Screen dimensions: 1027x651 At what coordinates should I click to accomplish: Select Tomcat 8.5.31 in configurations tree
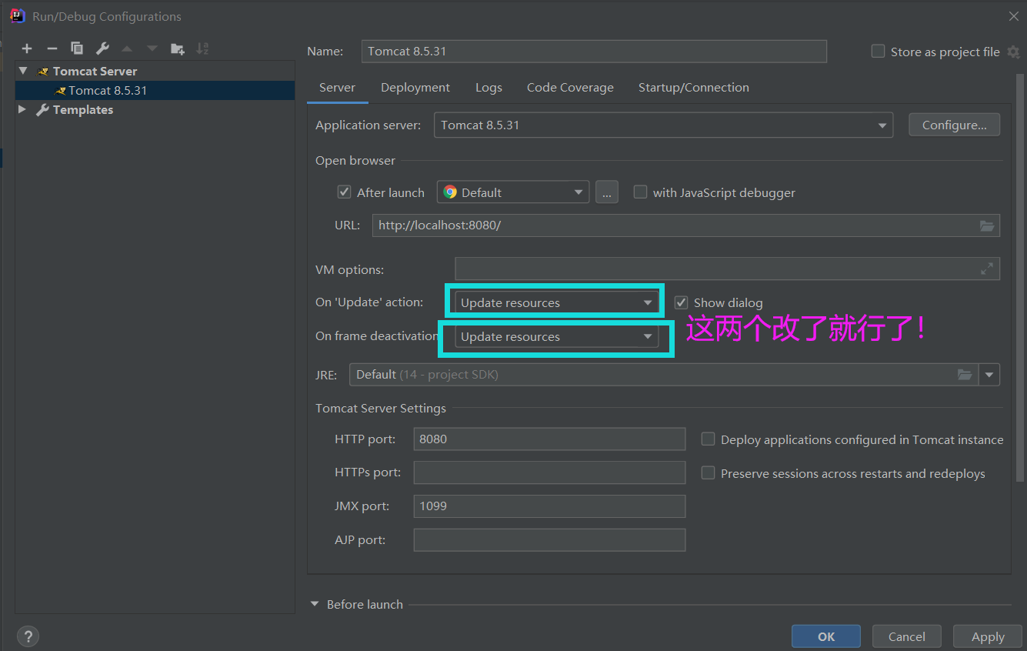point(155,90)
